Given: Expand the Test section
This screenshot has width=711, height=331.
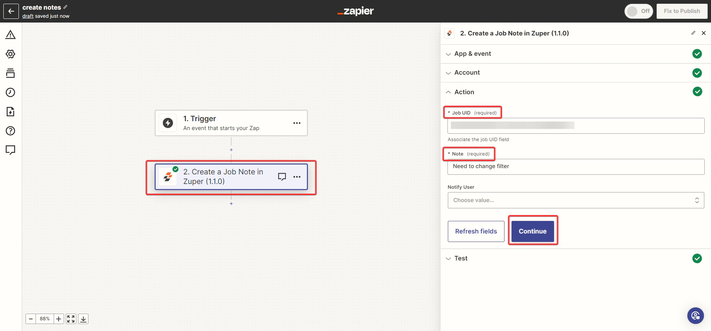Looking at the screenshot, I should click(x=576, y=258).
